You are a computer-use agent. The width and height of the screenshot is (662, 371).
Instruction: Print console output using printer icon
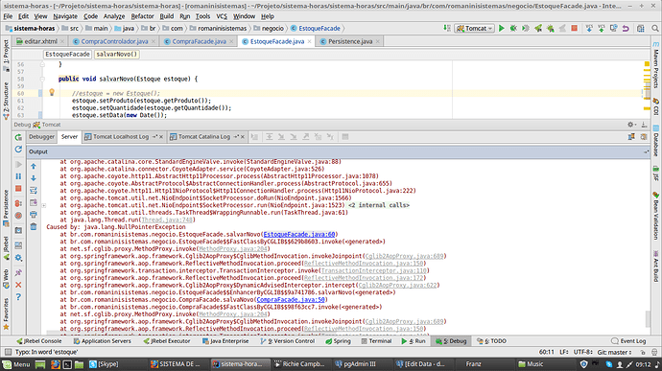34,215
